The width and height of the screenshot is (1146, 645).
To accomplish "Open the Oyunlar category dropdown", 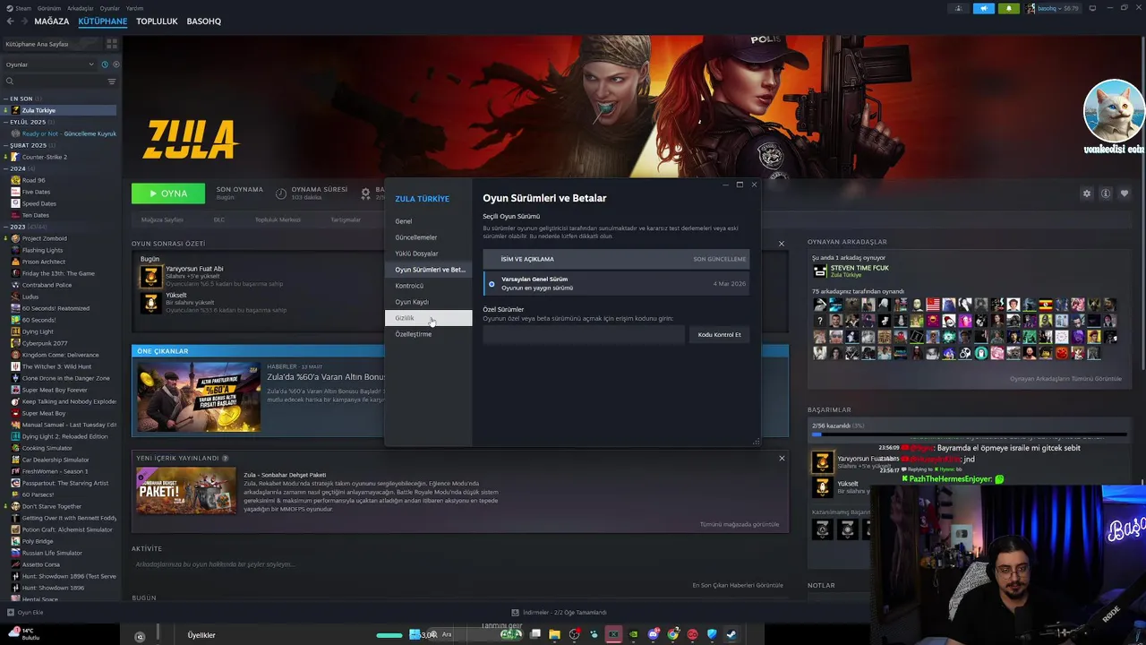I will [x=49, y=64].
